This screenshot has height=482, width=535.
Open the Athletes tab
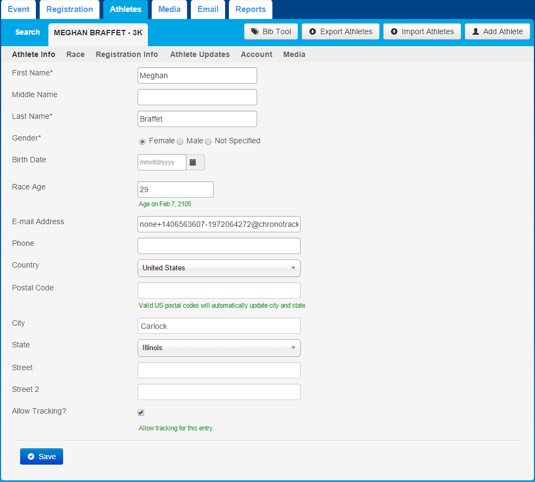click(x=126, y=9)
